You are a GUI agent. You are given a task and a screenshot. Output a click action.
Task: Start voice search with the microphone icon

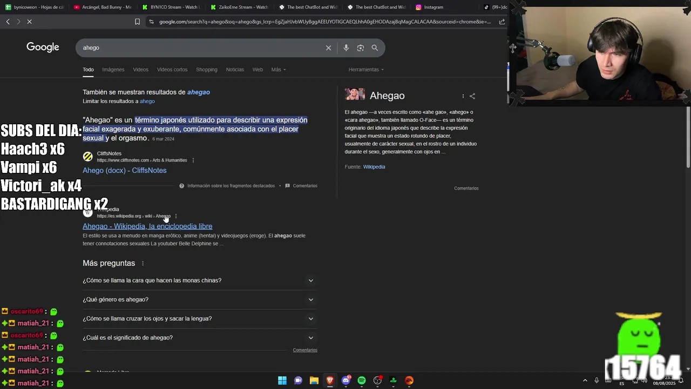pos(346,48)
